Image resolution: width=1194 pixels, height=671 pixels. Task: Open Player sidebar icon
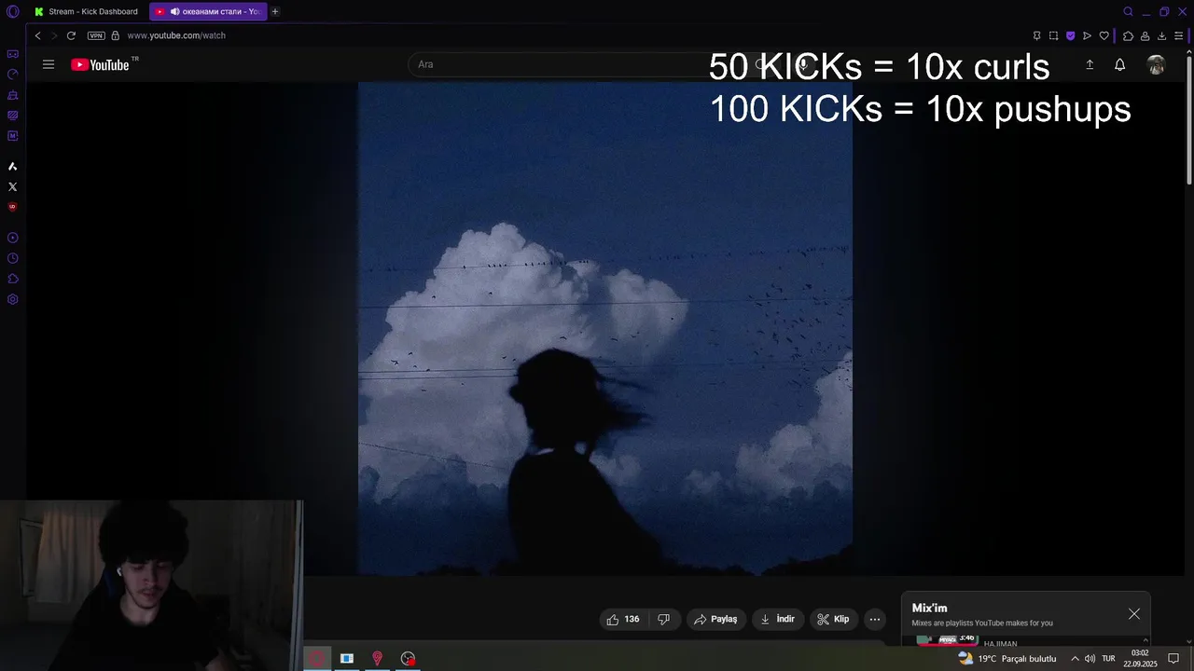[12, 238]
